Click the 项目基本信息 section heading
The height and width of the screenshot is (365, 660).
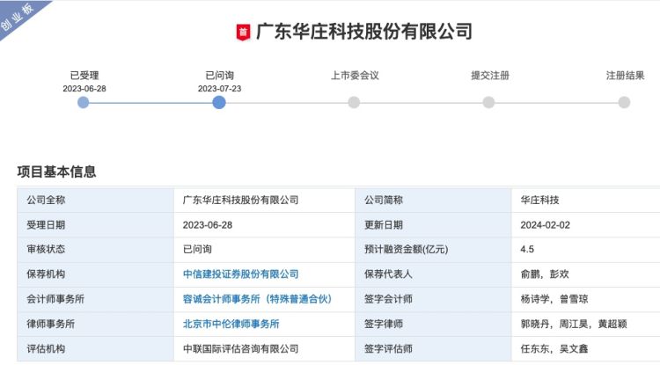[57, 172]
